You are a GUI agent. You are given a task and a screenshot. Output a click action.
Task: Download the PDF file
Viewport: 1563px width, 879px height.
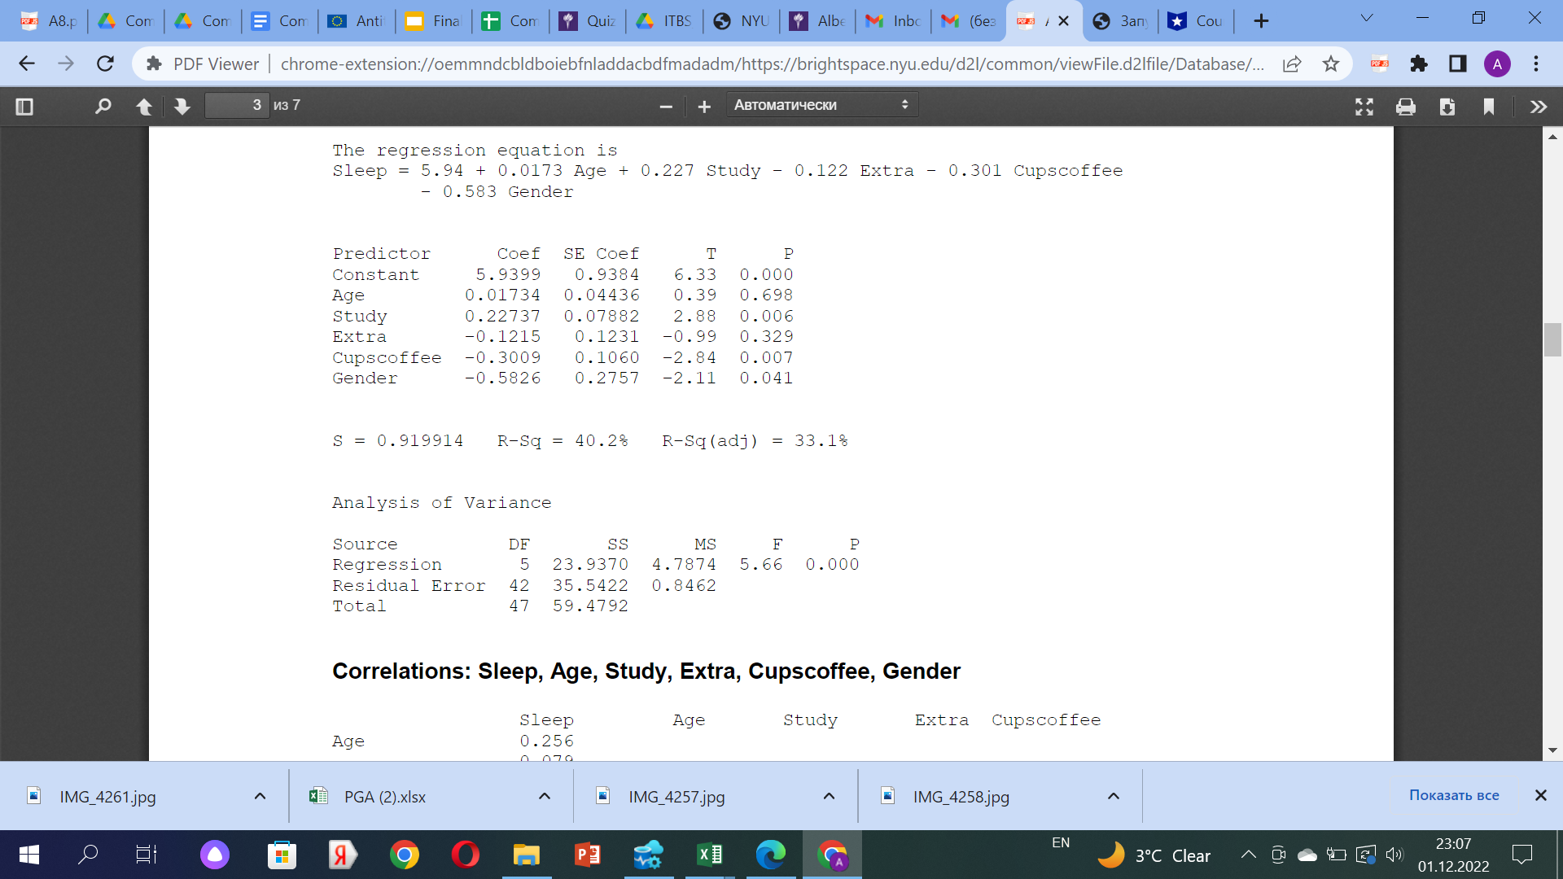coord(1447,106)
